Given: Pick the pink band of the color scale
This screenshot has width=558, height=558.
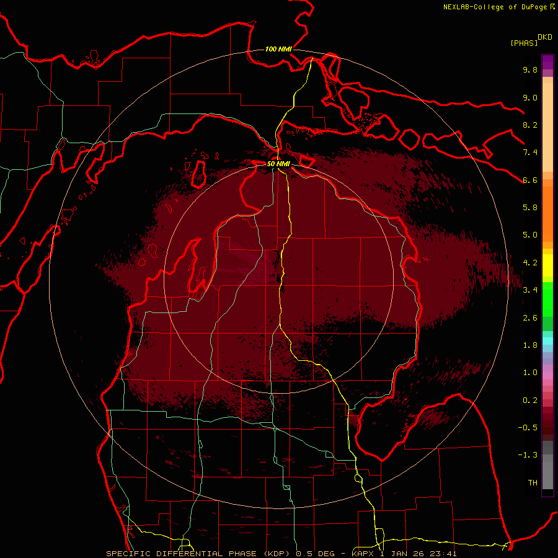Looking at the screenshot, I should tap(547, 376).
